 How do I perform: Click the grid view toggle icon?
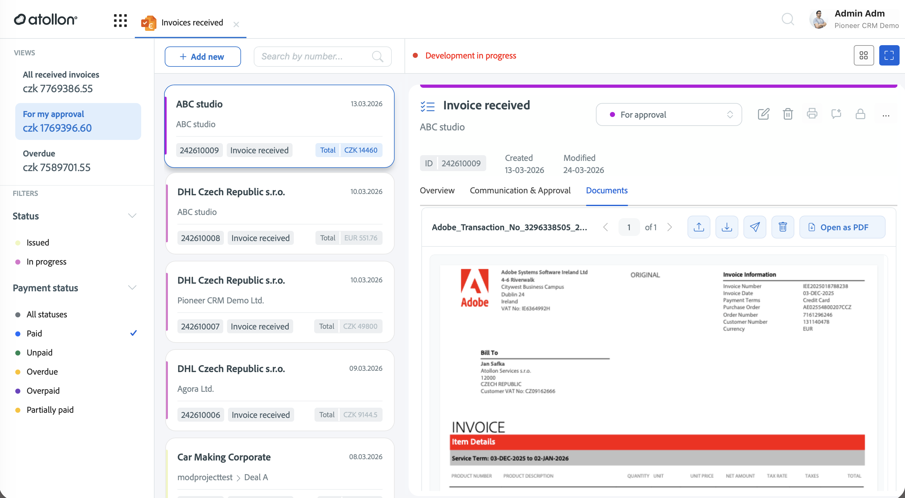point(864,55)
